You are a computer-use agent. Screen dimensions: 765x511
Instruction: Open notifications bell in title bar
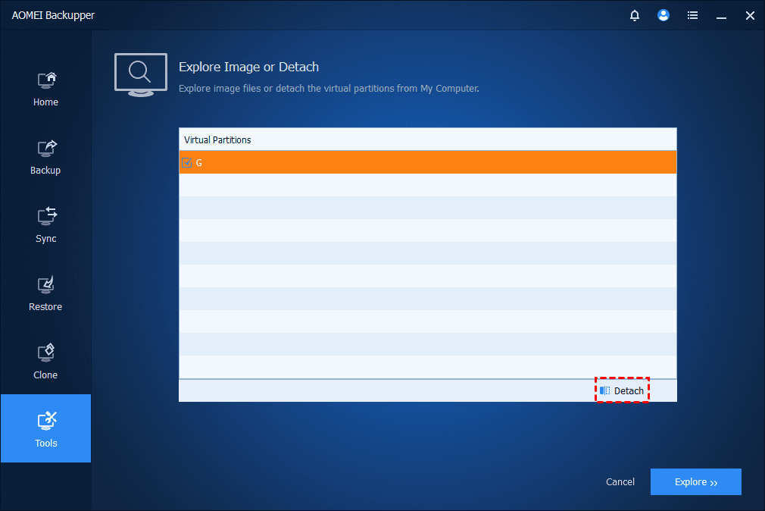tap(635, 15)
